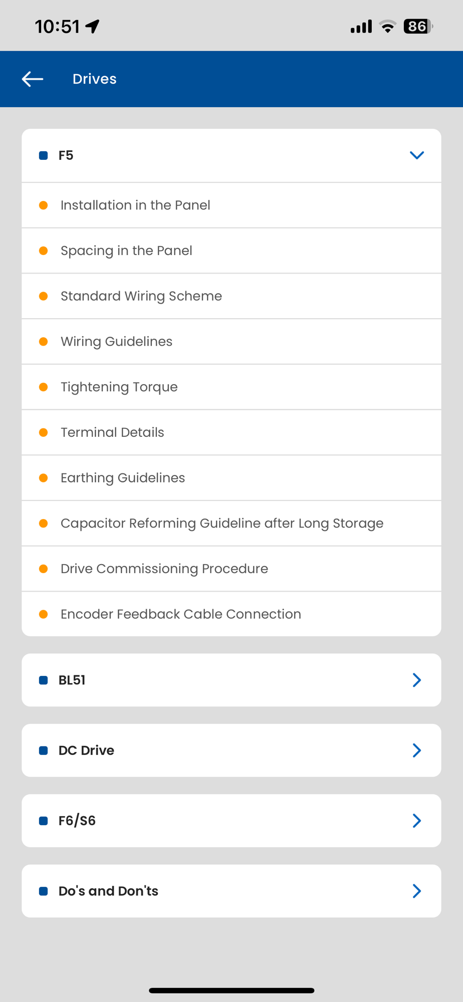
Task: View Wiring Guidelines entry
Action: coord(116,342)
